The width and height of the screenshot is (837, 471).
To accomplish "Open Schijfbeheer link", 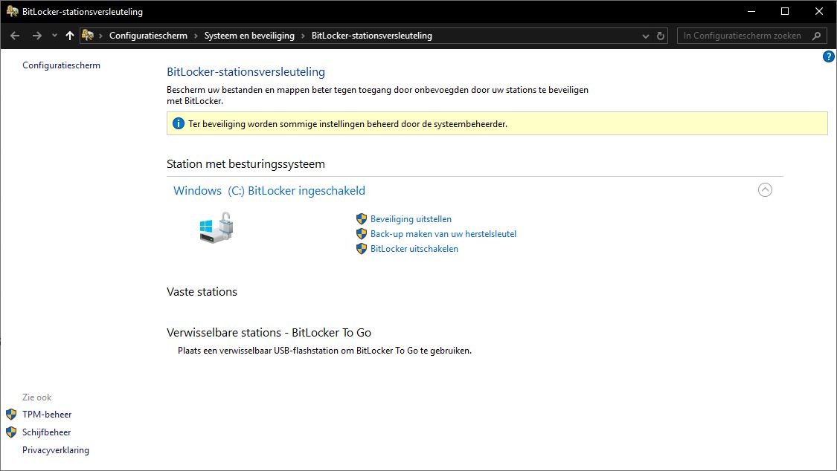I will tap(46, 432).
